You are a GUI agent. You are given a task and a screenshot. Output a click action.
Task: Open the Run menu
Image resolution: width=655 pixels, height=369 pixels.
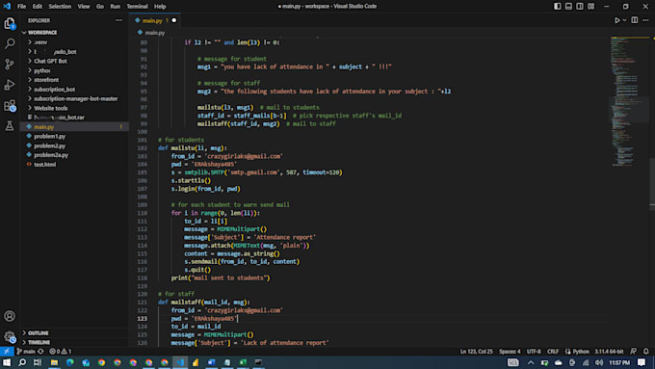(115, 7)
